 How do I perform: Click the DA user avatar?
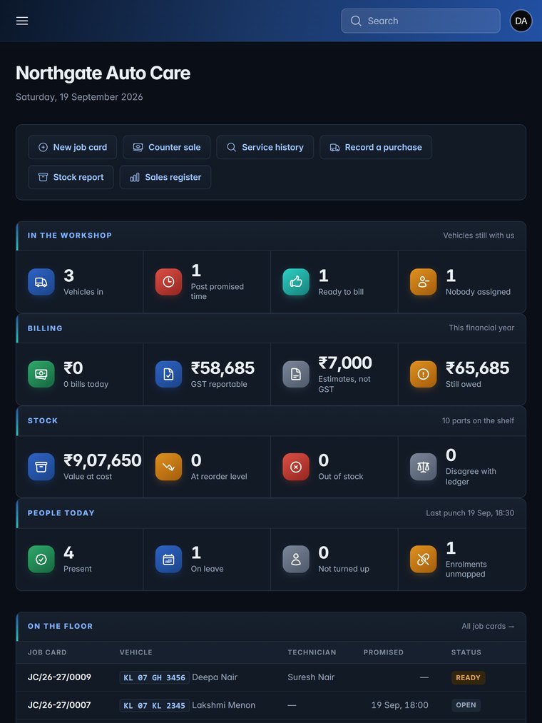tap(521, 21)
